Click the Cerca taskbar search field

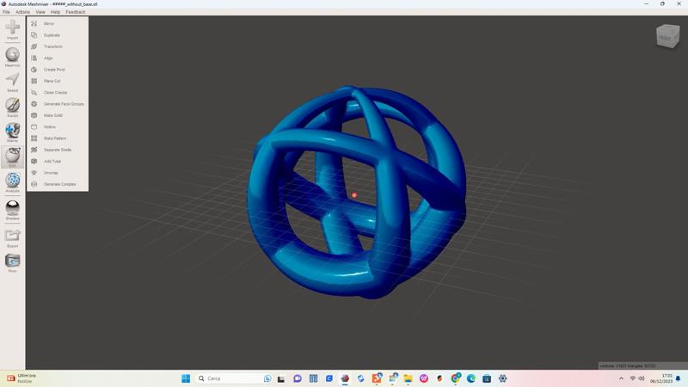(234, 378)
